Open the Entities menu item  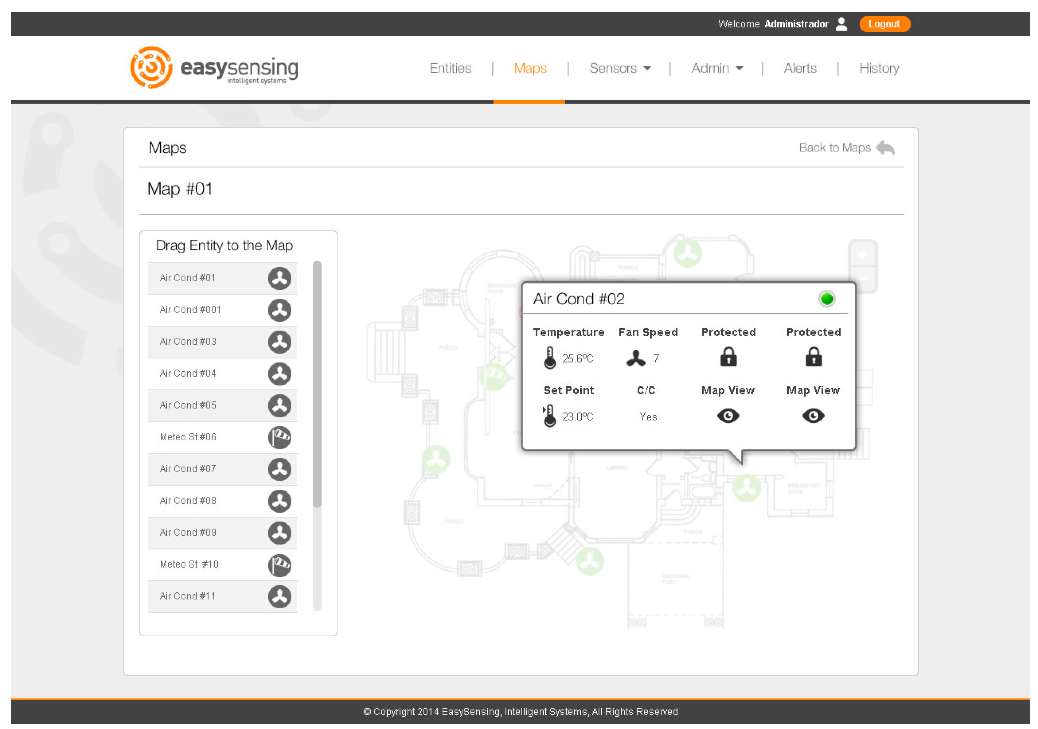pos(450,68)
